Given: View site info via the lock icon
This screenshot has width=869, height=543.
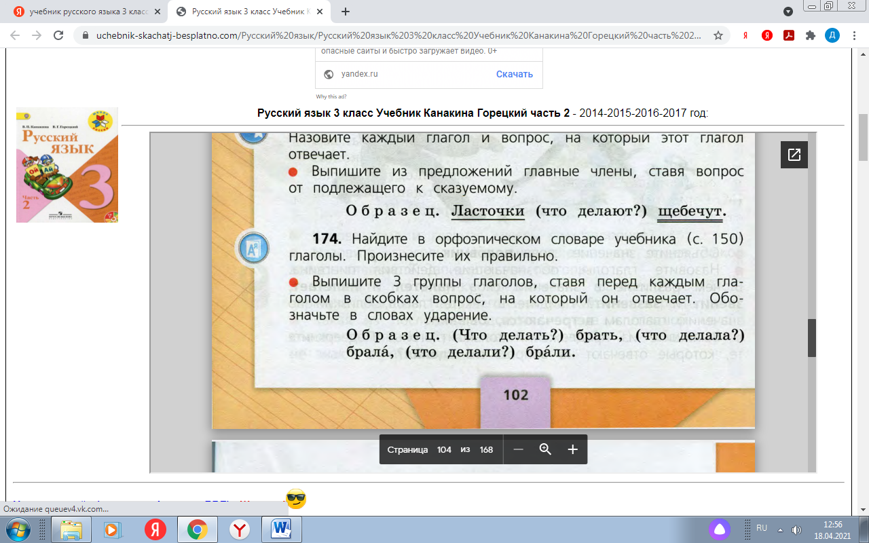Looking at the screenshot, I should click(x=85, y=35).
